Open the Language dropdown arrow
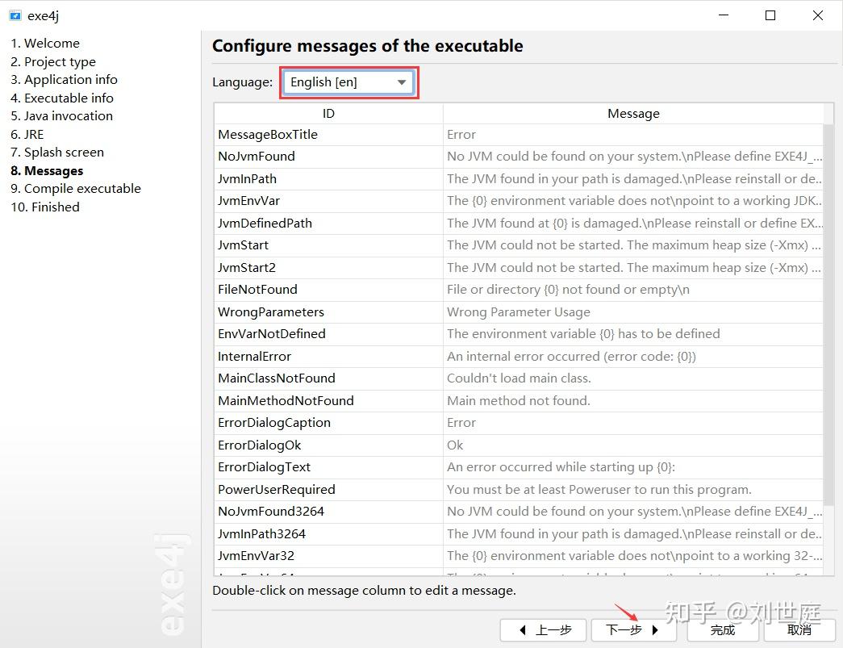The width and height of the screenshot is (843, 648). coord(401,82)
